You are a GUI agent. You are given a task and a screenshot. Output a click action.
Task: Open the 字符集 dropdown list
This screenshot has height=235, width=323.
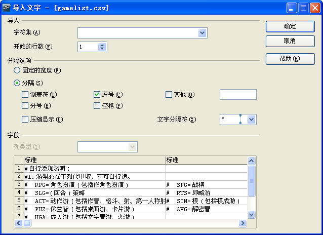(203, 33)
